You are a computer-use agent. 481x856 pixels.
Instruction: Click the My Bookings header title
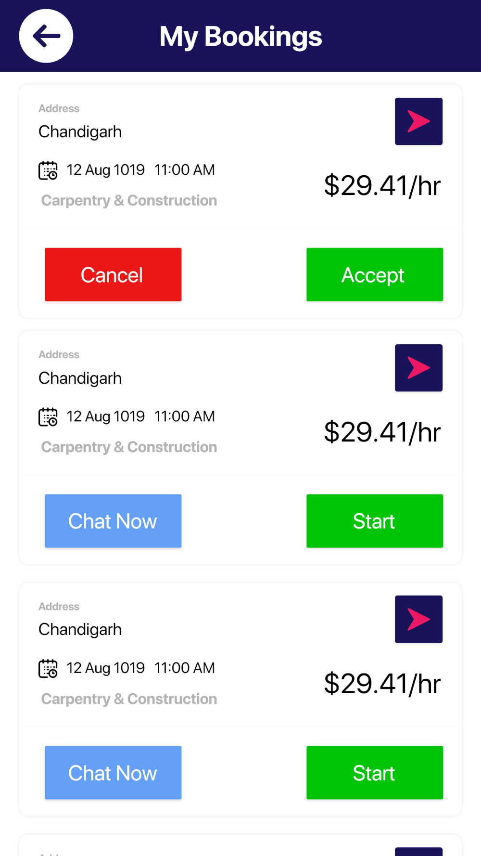click(x=240, y=37)
